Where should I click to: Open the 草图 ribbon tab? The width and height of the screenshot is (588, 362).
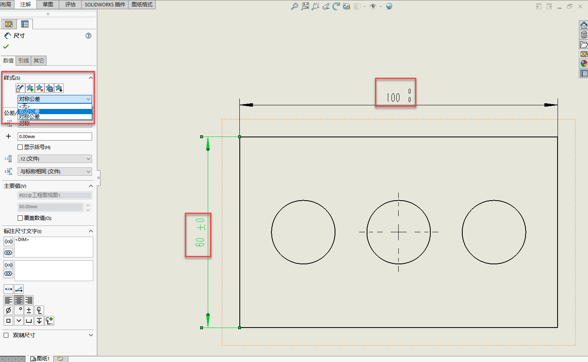48,4
